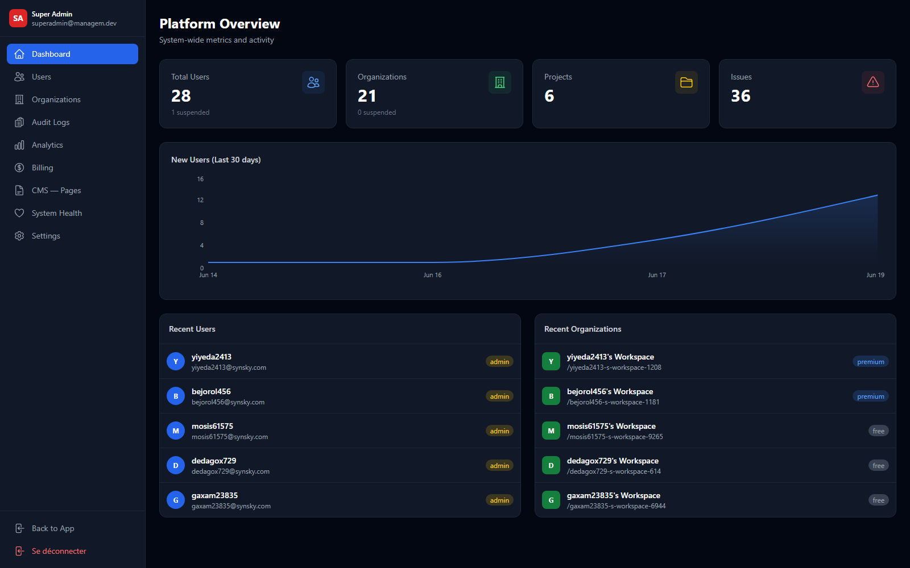This screenshot has width=910, height=568.
Task: Open yiyeda2413 user row
Action: click(340, 362)
